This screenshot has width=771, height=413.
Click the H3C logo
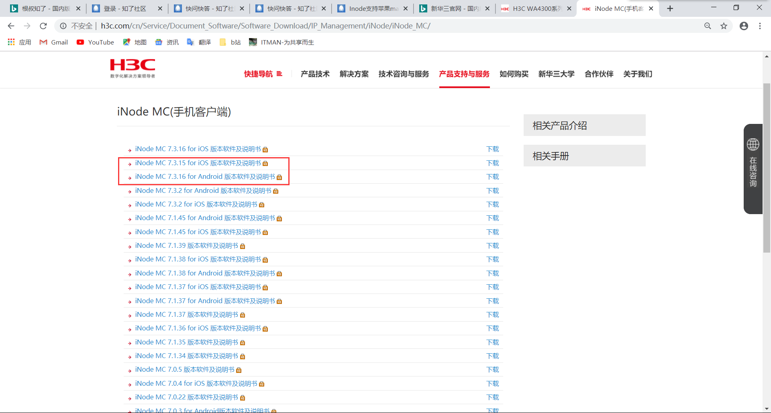pyautogui.click(x=133, y=69)
